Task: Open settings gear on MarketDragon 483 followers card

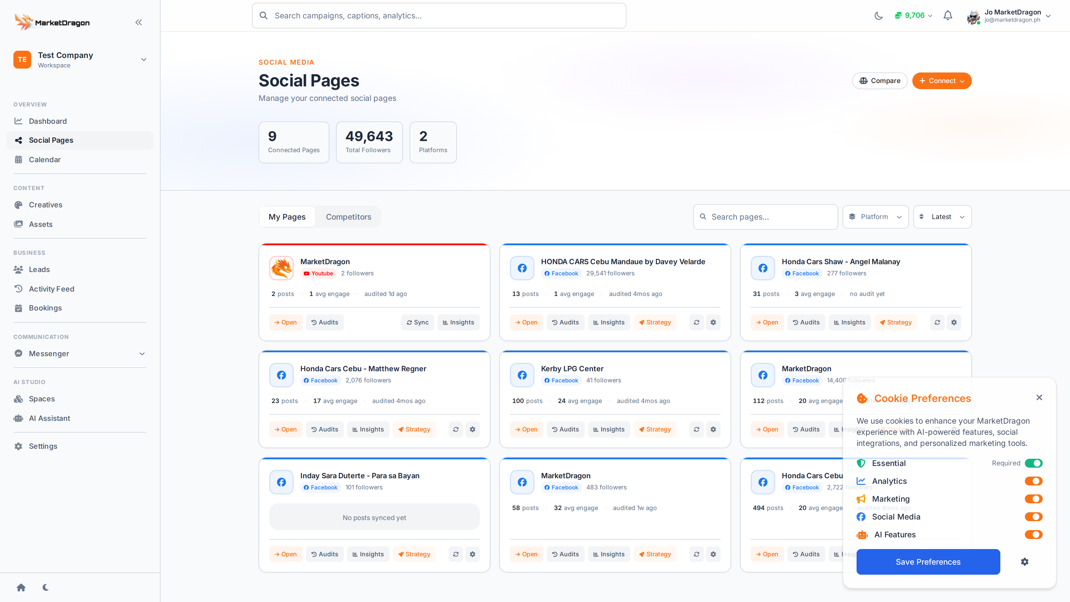Action: [713, 554]
